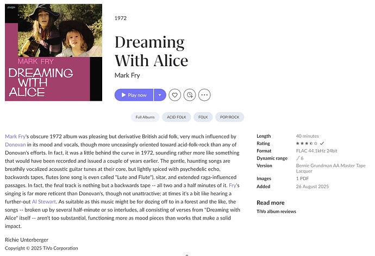Select the Full Albums tag
The width and height of the screenshot is (375, 256).
pyautogui.click(x=145, y=117)
